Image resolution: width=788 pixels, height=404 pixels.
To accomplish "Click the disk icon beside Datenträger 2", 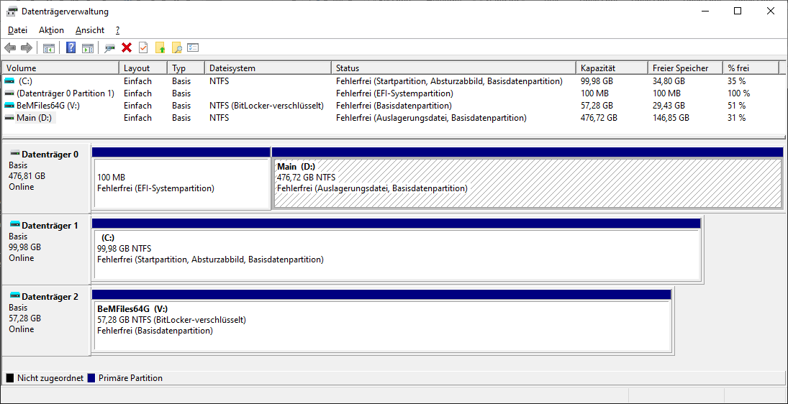I will pyautogui.click(x=15, y=297).
